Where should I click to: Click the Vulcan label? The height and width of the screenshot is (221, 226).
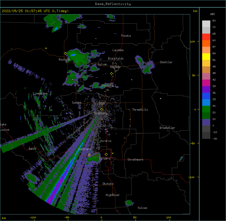[x=142, y=208]
